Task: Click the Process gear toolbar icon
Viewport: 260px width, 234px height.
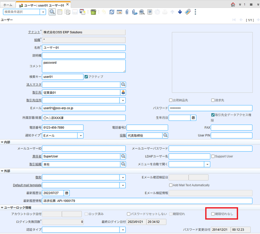Action: tap(157, 12)
